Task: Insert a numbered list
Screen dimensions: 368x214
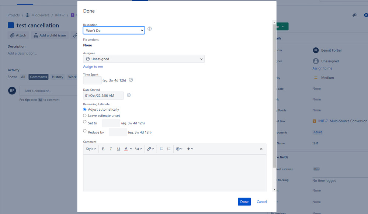Action: (169, 149)
